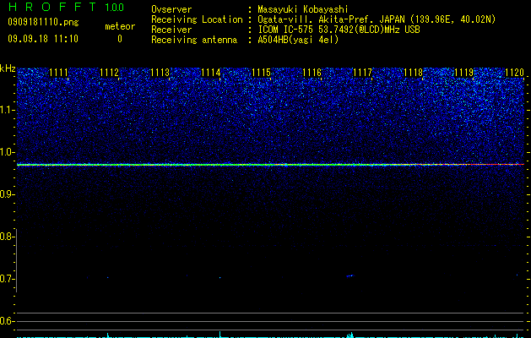Viewport: 531px width, 338px height.
Task: Select the 1113 time label
Action: click(160, 73)
